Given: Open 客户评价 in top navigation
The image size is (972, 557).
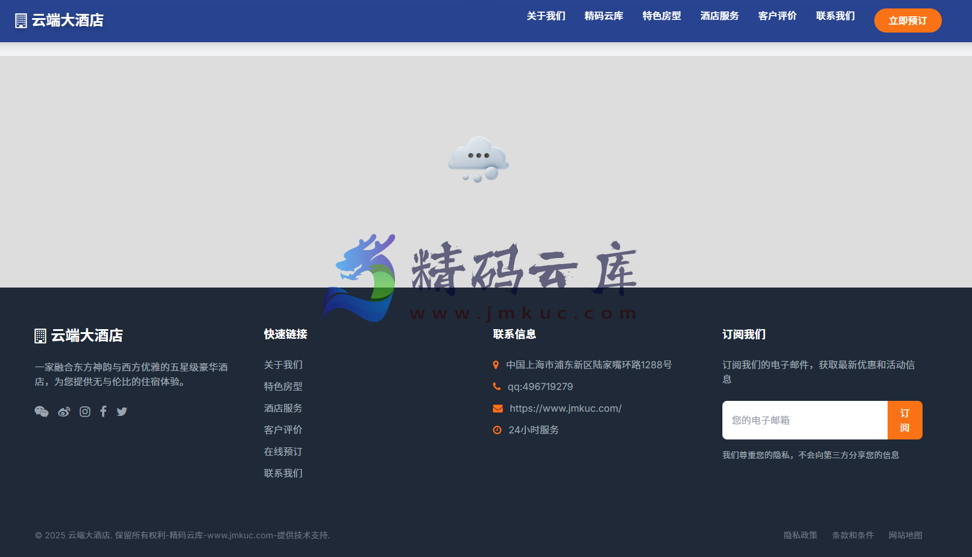Looking at the screenshot, I should point(778,16).
